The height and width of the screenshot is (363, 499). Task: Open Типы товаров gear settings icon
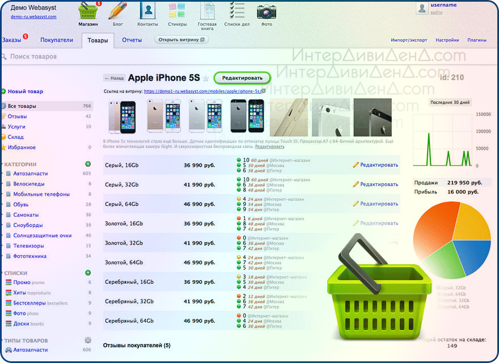click(x=88, y=340)
